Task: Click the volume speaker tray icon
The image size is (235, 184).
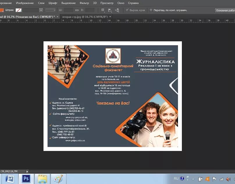Action: (228, 179)
